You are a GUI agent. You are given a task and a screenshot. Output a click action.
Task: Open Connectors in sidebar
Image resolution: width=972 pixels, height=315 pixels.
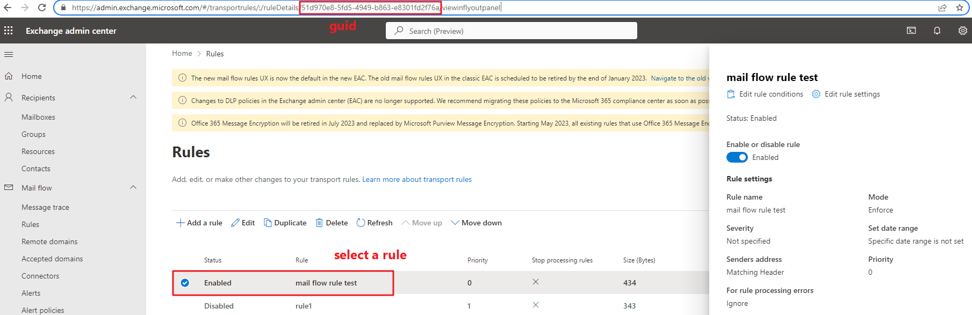(x=40, y=276)
